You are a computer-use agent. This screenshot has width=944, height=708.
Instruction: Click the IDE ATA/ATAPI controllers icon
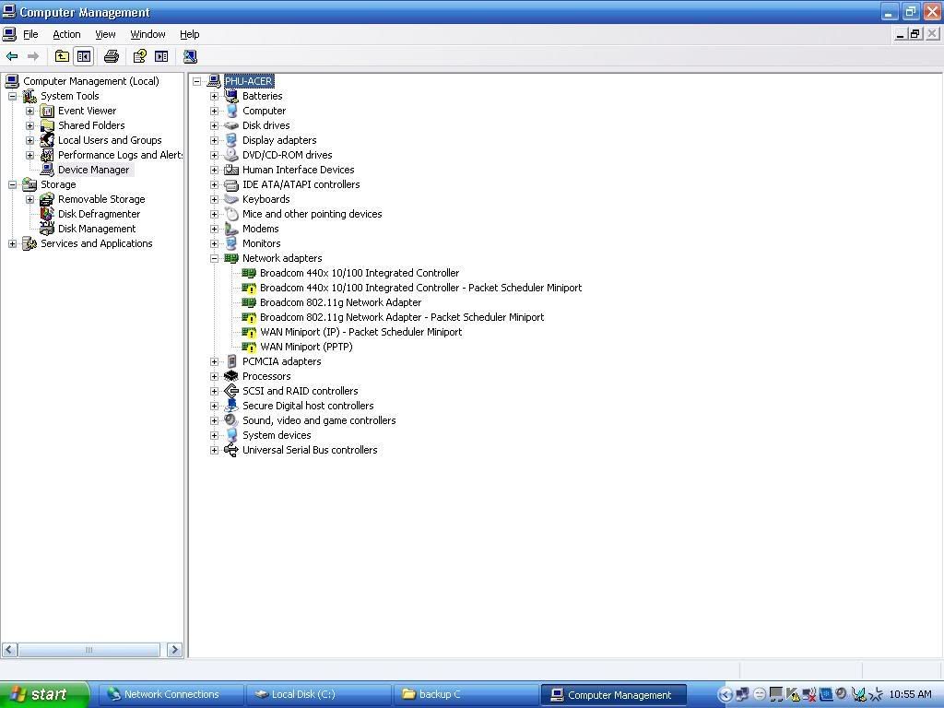[x=231, y=184]
